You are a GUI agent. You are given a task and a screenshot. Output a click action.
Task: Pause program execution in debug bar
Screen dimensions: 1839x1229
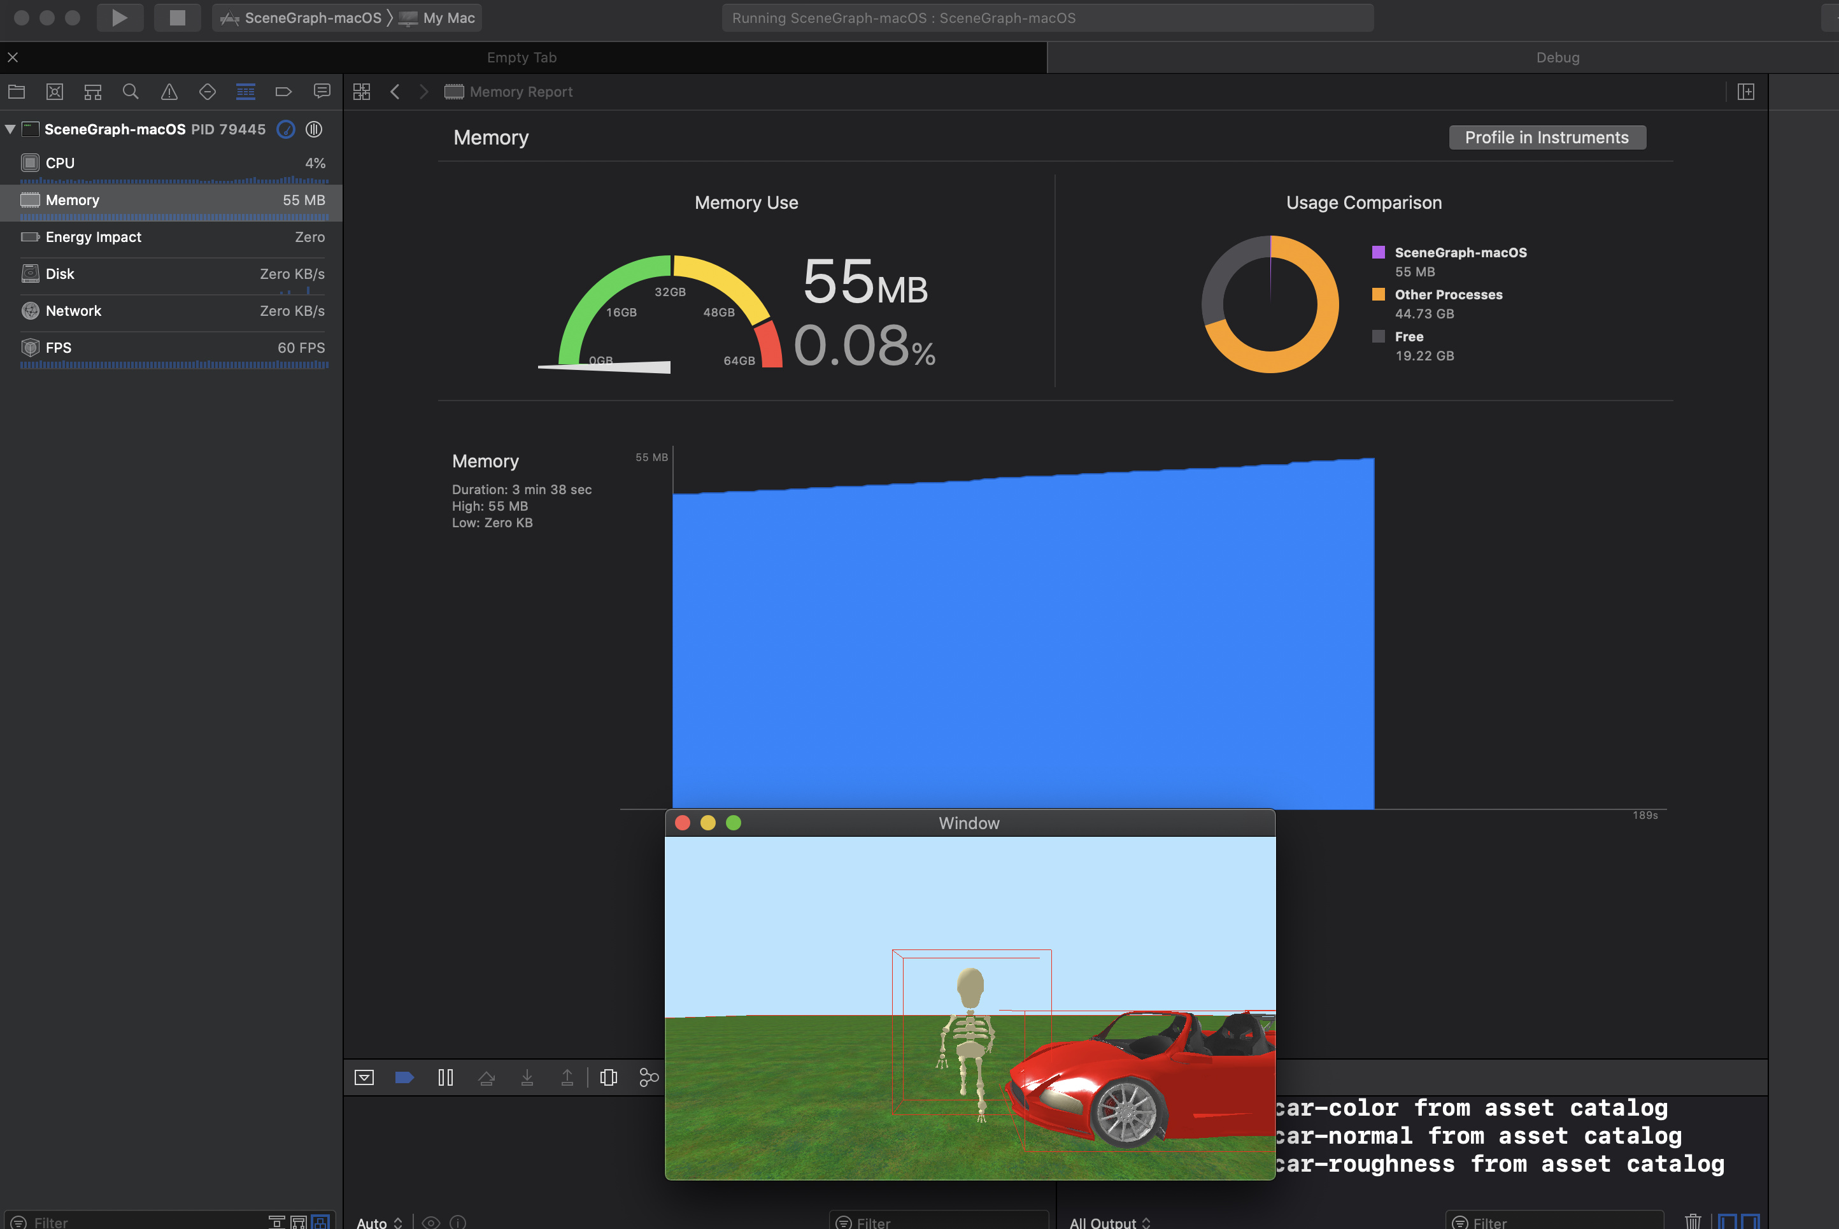[445, 1077]
